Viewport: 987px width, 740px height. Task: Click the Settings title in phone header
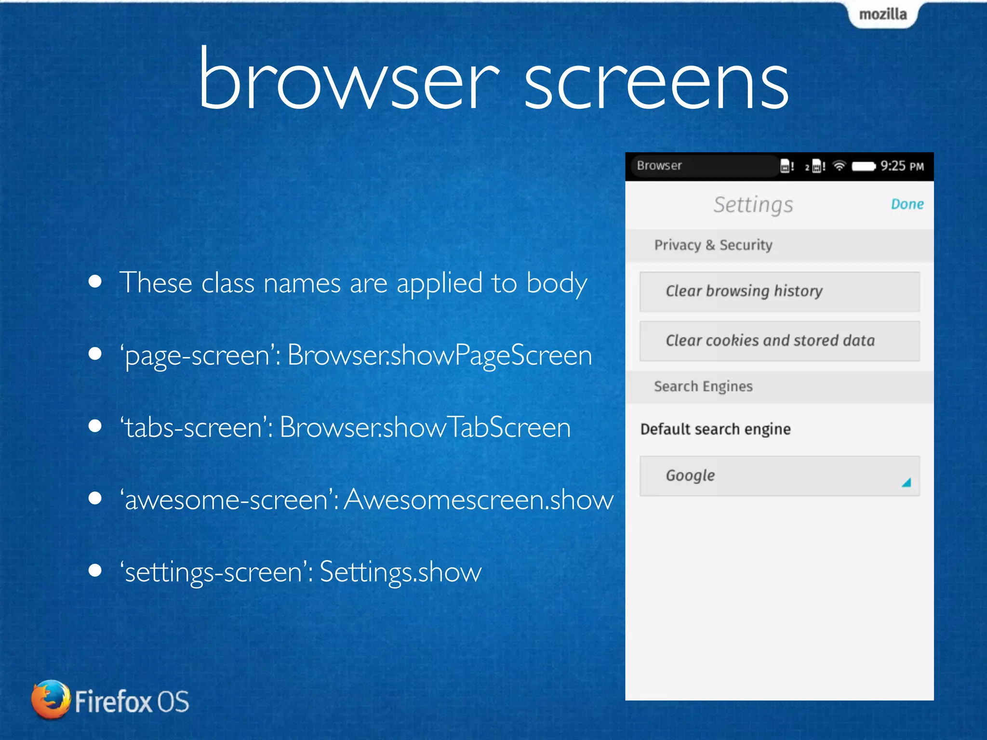tap(753, 205)
